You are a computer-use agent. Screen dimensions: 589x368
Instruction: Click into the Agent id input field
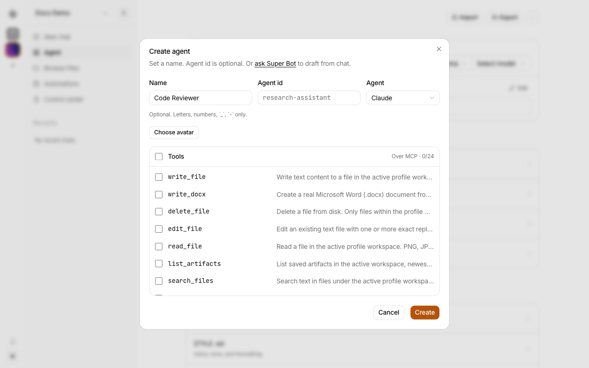click(309, 98)
